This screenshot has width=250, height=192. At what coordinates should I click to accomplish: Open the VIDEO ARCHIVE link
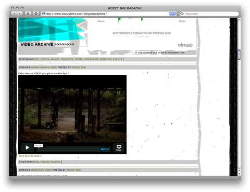47,44
